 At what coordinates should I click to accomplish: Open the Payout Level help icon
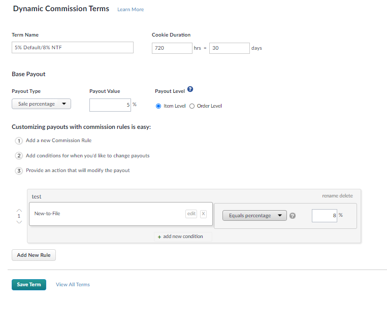point(190,89)
